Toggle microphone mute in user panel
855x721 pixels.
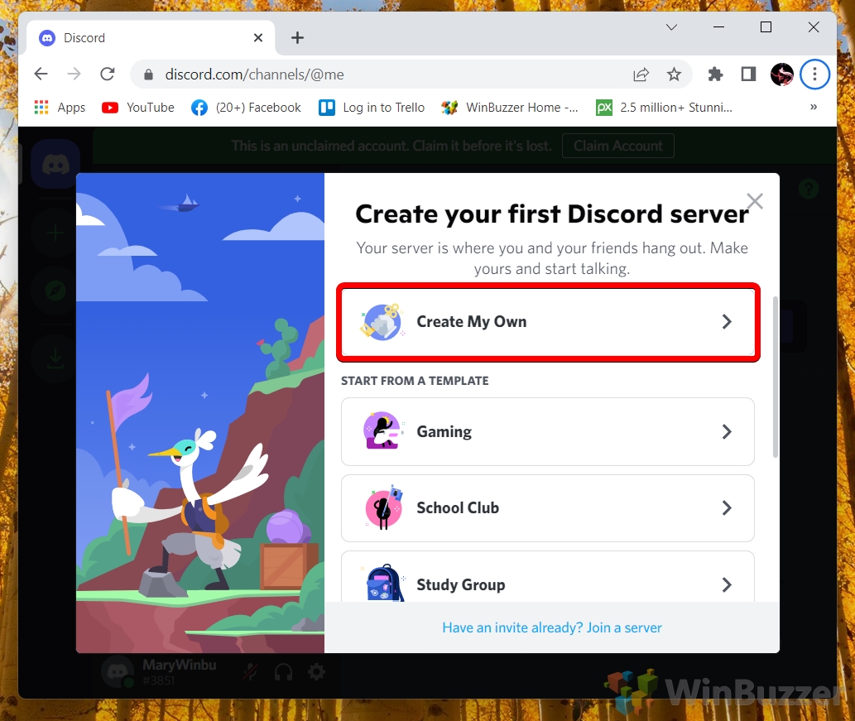coord(251,671)
